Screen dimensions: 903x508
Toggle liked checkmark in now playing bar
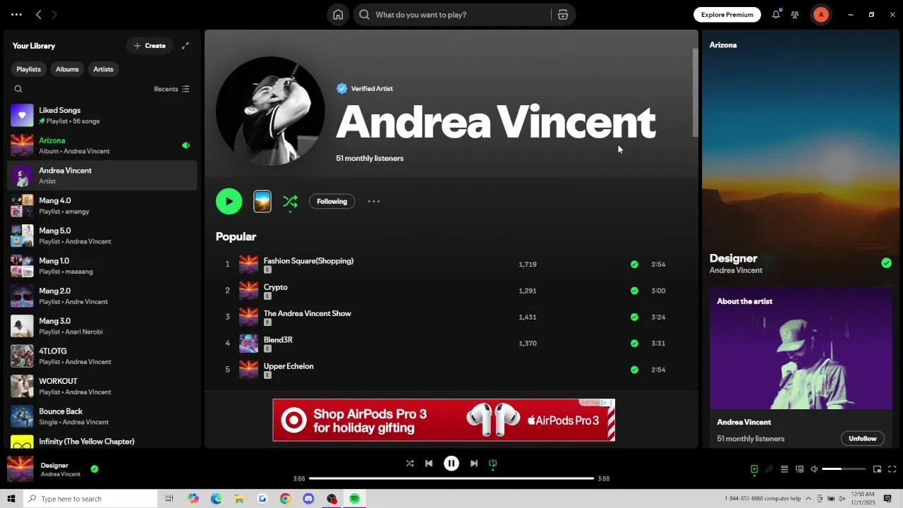(x=95, y=468)
